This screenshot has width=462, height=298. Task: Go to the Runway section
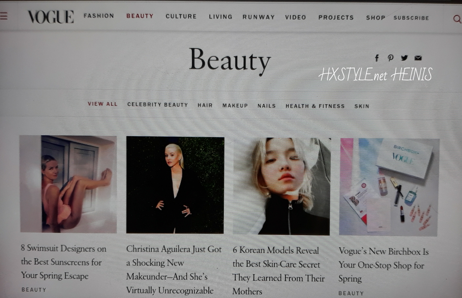pos(258,17)
